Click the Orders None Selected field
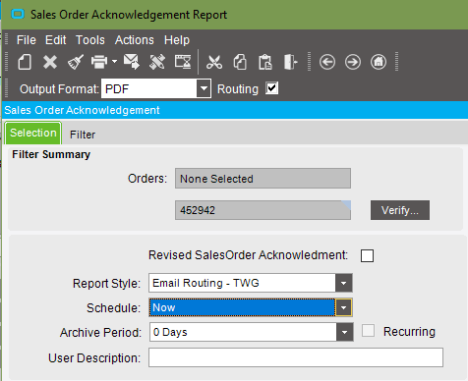The width and height of the screenshot is (468, 381). 263,179
